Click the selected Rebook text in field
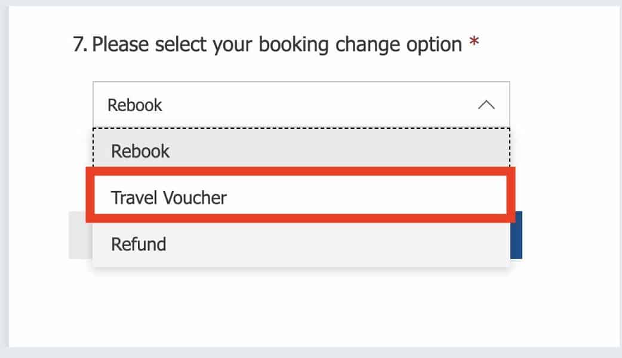The height and width of the screenshot is (358, 622). pos(135,105)
